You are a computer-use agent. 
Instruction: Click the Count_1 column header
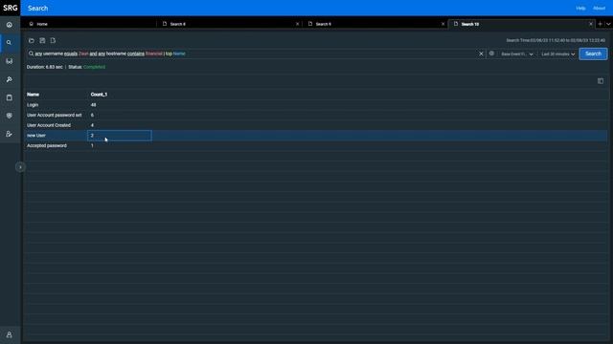[99, 95]
